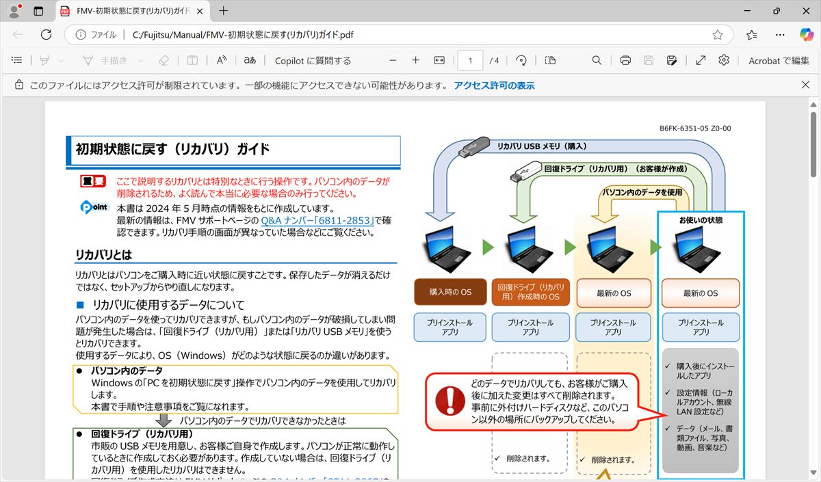Click the 購入時の OS box

click(450, 292)
